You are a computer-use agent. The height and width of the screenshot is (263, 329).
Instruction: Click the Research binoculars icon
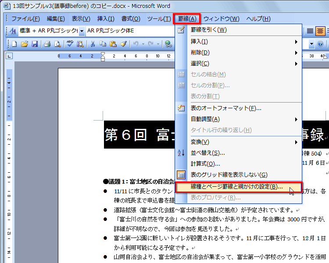coord(80,44)
